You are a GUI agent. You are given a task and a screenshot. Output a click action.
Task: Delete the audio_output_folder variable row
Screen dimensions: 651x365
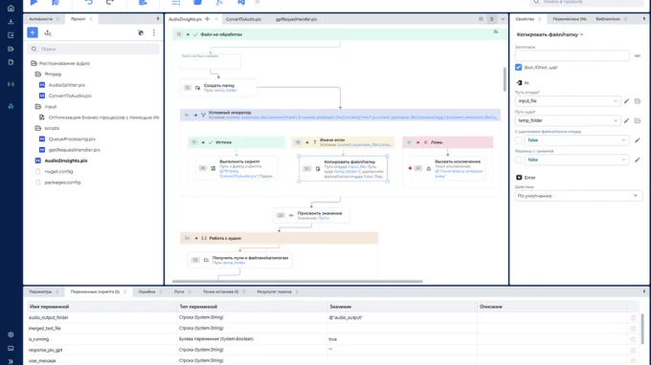633,318
